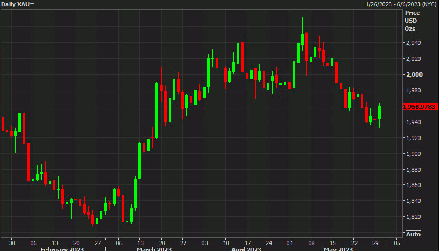The width and height of the screenshot is (439, 251).
Task: Click the April 2023 month label
Action: pyautogui.click(x=247, y=248)
